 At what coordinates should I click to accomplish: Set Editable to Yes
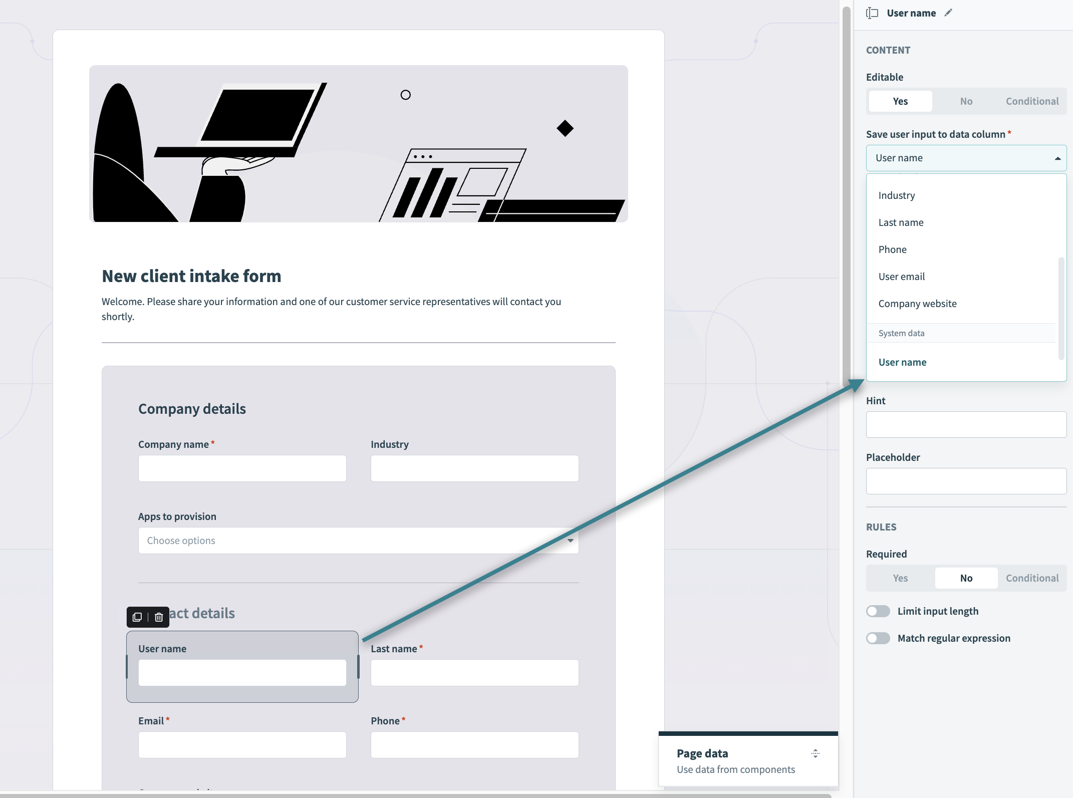point(900,101)
